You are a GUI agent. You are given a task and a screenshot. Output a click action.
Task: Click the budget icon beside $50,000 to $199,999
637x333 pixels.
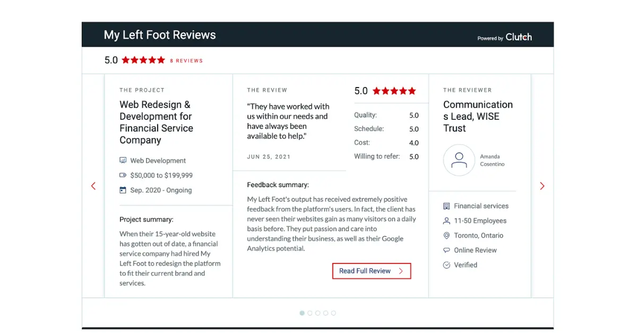(x=123, y=175)
